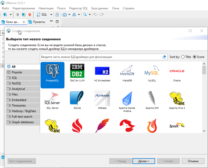Open the search dropdown arrow
Viewport: 208px width, 168px height.
[90, 15]
